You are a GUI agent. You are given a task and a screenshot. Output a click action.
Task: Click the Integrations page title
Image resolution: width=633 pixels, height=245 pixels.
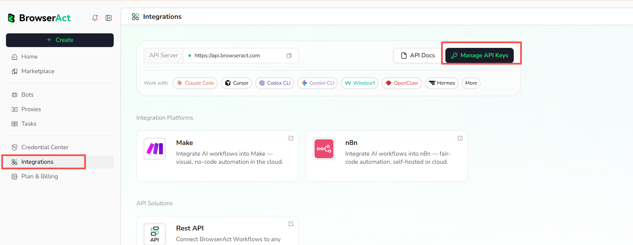(162, 17)
